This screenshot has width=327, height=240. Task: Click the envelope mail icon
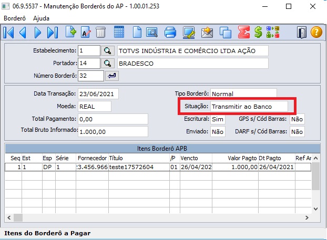207,33
